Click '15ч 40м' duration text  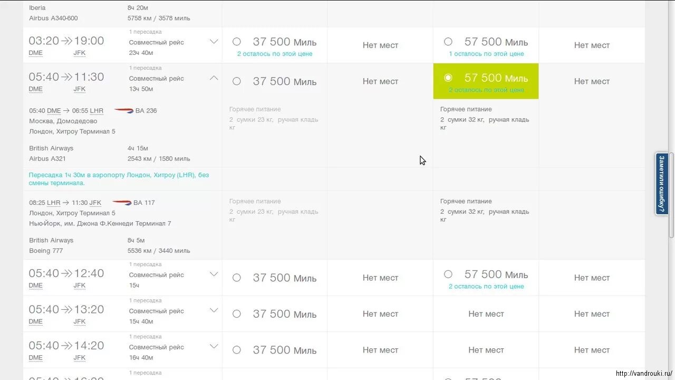[141, 321]
